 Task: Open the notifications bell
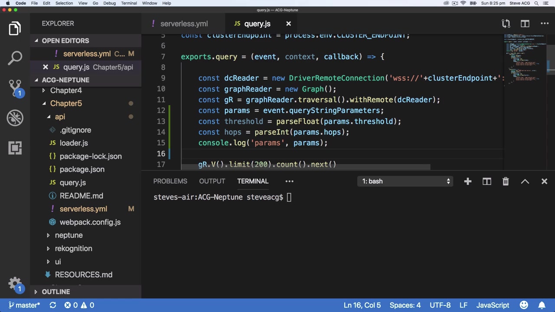click(542, 305)
